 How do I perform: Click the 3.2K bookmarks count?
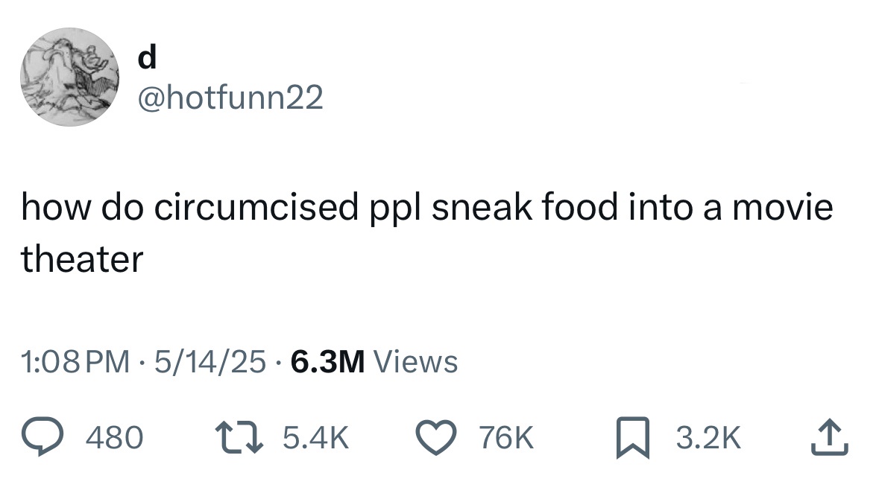click(x=708, y=439)
